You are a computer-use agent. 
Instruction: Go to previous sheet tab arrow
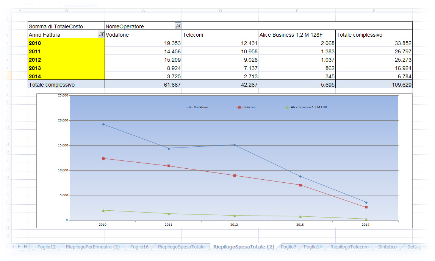coord(13,246)
